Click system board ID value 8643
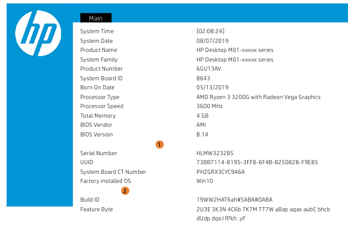This screenshot has height=227, width=348. pyautogui.click(x=203, y=78)
